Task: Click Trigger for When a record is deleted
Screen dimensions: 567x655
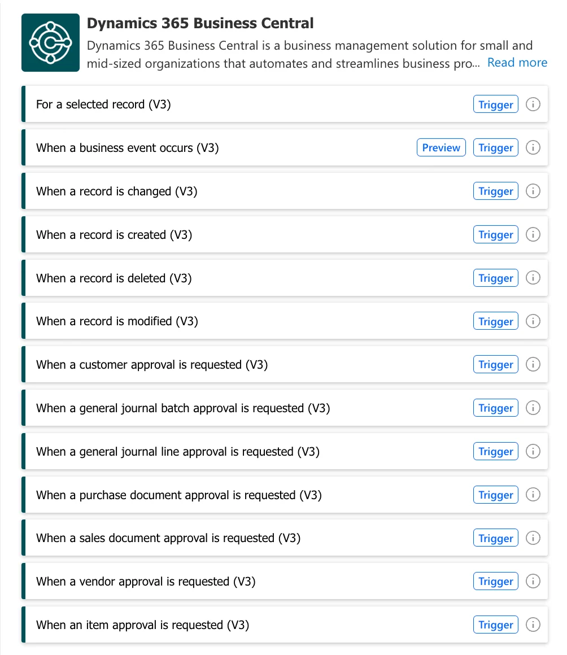Action: (x=495, y=278)
